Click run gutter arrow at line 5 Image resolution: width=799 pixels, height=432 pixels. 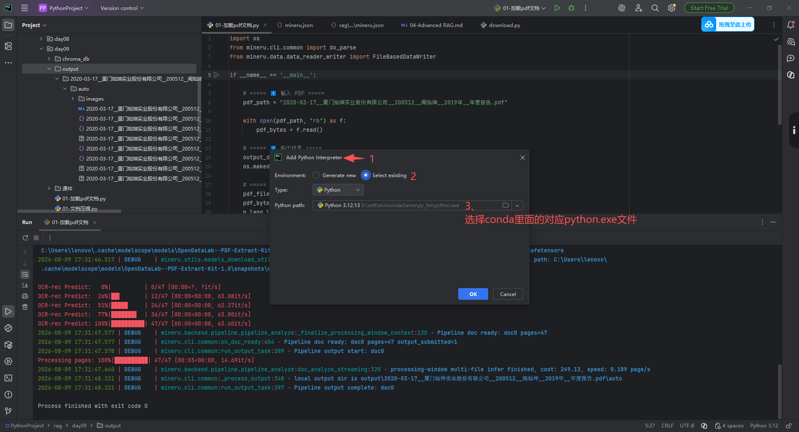[x=216, y=75]
